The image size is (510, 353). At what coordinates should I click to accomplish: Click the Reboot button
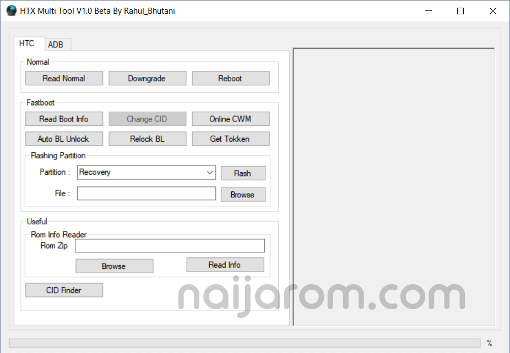[x=231, y=78]
